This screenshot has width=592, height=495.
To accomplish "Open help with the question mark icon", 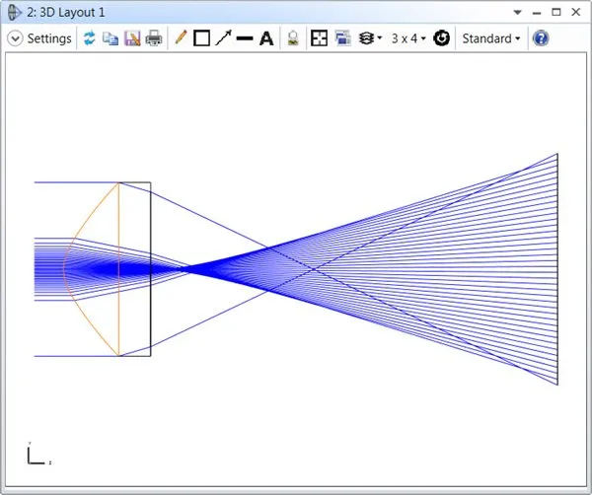I will tap(541, 38).
